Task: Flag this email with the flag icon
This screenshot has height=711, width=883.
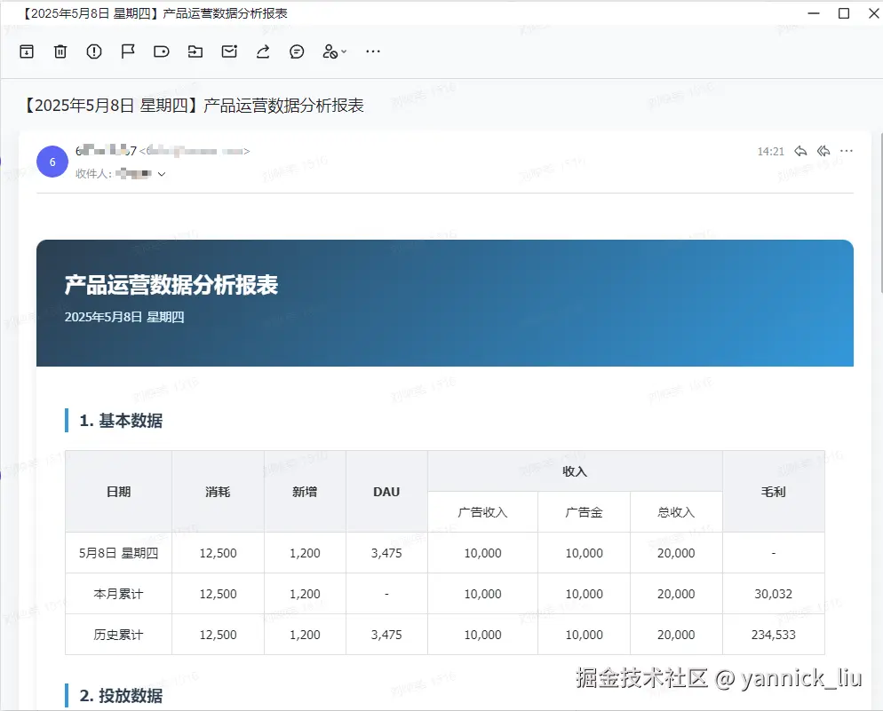Action: point(128,51)
